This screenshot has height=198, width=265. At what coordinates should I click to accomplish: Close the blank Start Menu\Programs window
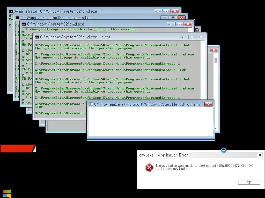click(208, 104)
